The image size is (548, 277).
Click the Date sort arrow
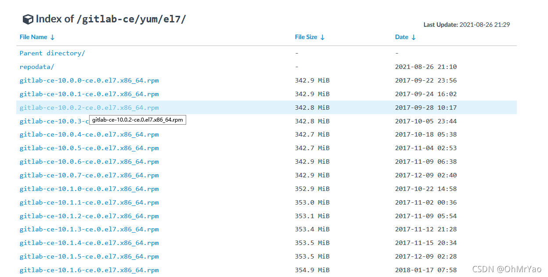coord(413,37)
